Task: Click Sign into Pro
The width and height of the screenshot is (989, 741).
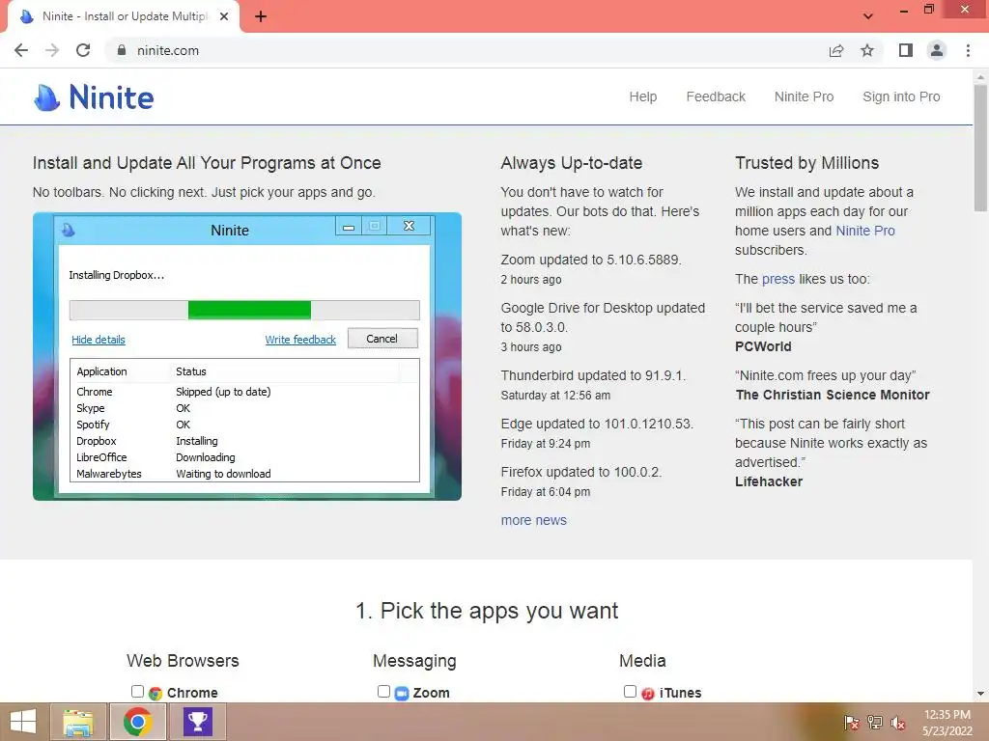Action: 901,96
